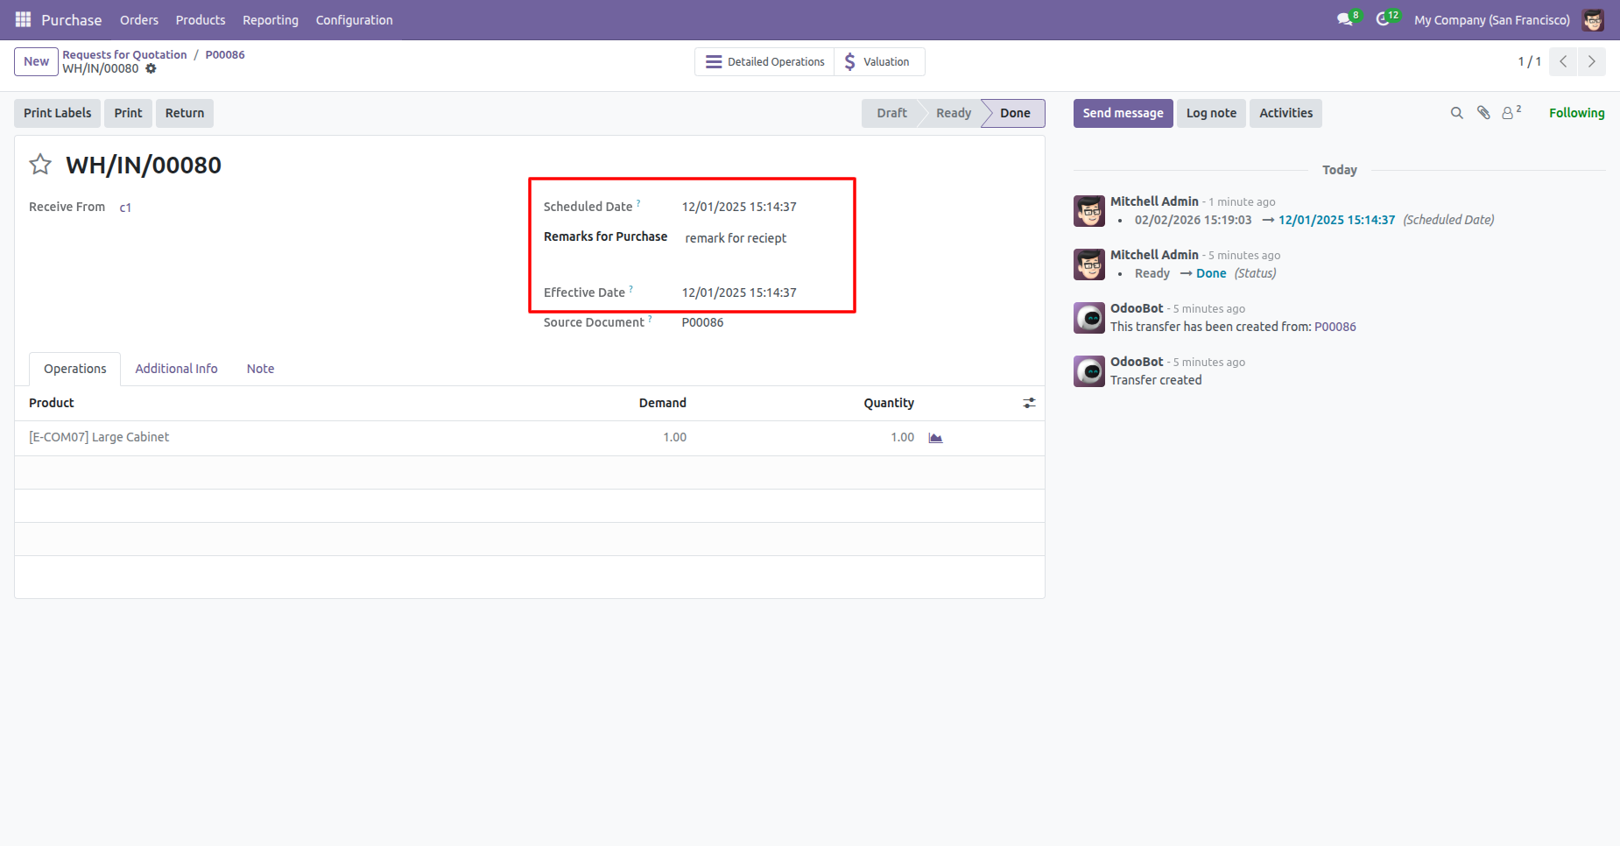Click the Return button
The image size is (1620, 846).
click(184, 113)
